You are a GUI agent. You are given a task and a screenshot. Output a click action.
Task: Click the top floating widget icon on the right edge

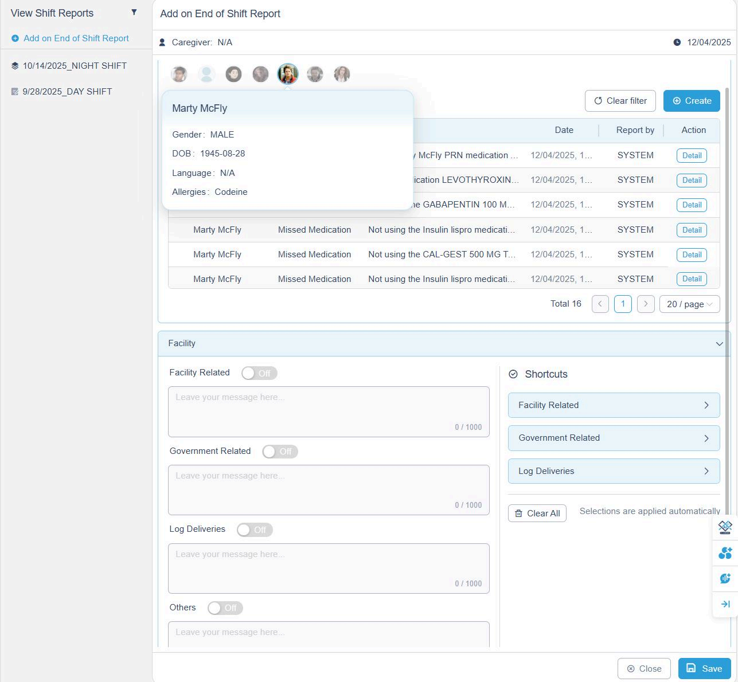725,527
